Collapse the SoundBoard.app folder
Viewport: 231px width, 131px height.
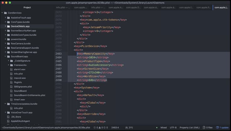[5, 56]
